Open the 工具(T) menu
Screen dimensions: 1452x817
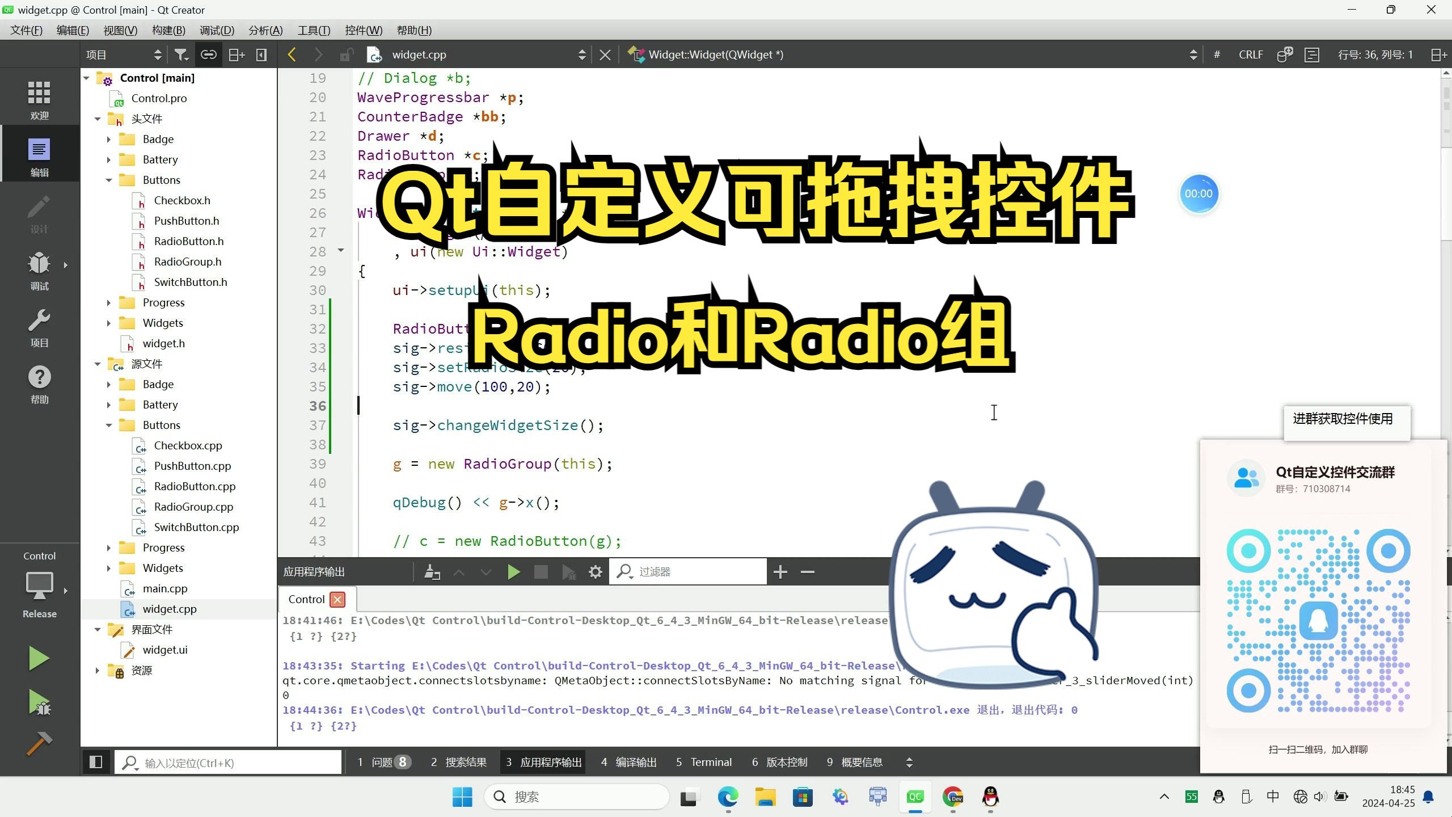coord(314,30)
